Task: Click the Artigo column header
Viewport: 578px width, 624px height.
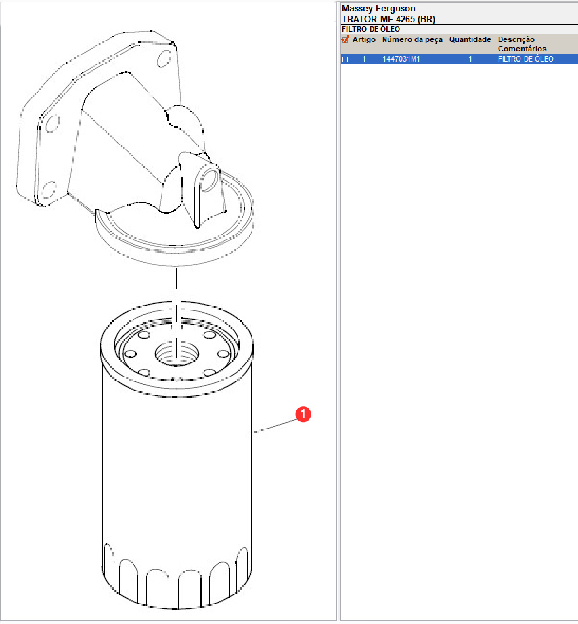Action: coord(363,40)
